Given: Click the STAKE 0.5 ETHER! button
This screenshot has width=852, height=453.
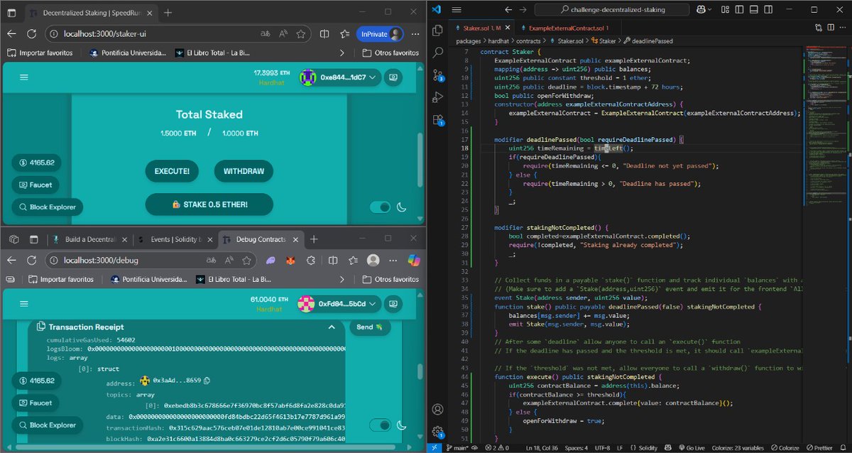Looking at the screenshot, I should pos(209,204).
